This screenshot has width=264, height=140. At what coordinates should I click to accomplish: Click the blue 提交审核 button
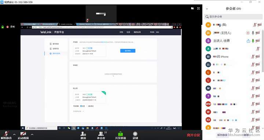128,51
